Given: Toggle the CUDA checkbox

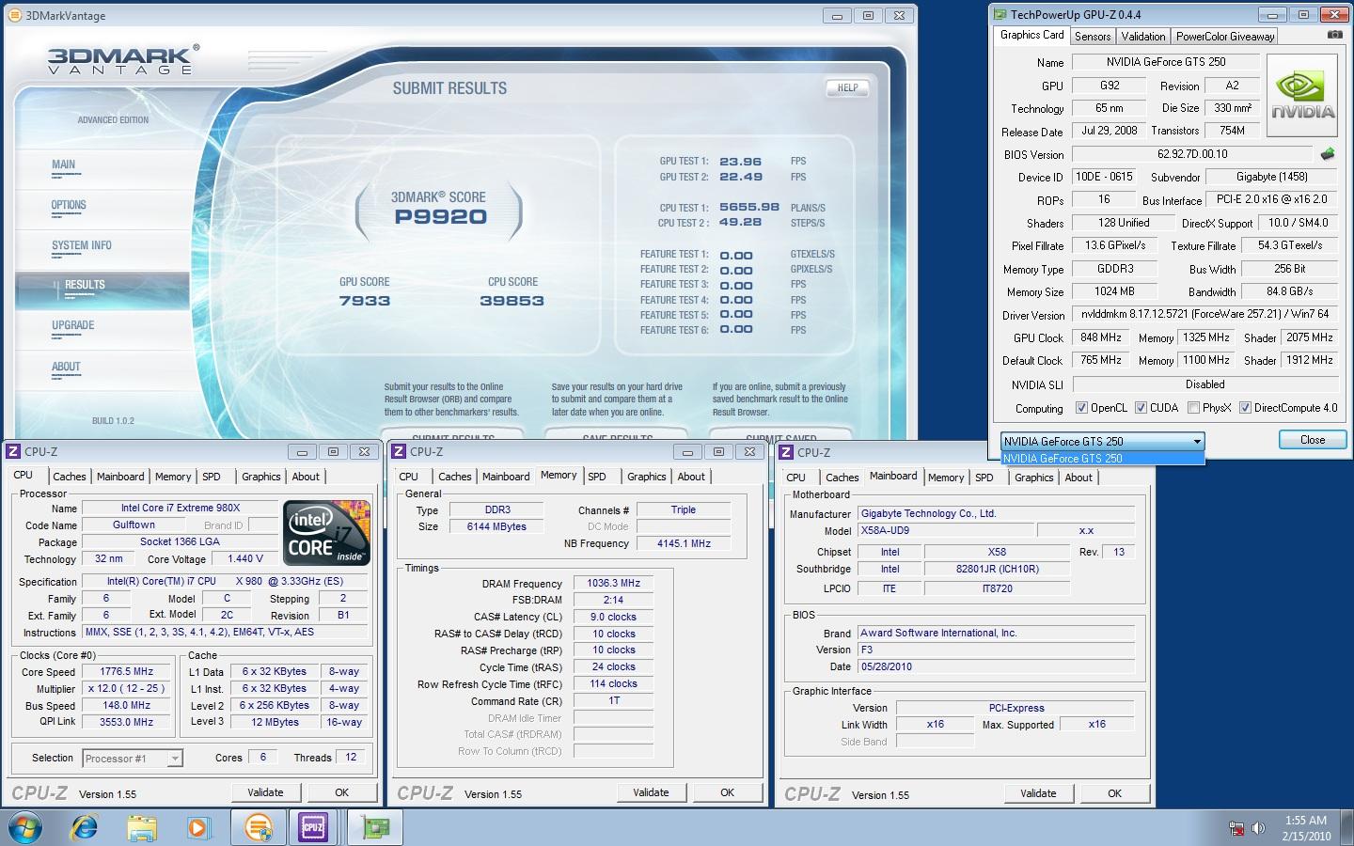Looking at the screenshot, I should point(1141,408).
